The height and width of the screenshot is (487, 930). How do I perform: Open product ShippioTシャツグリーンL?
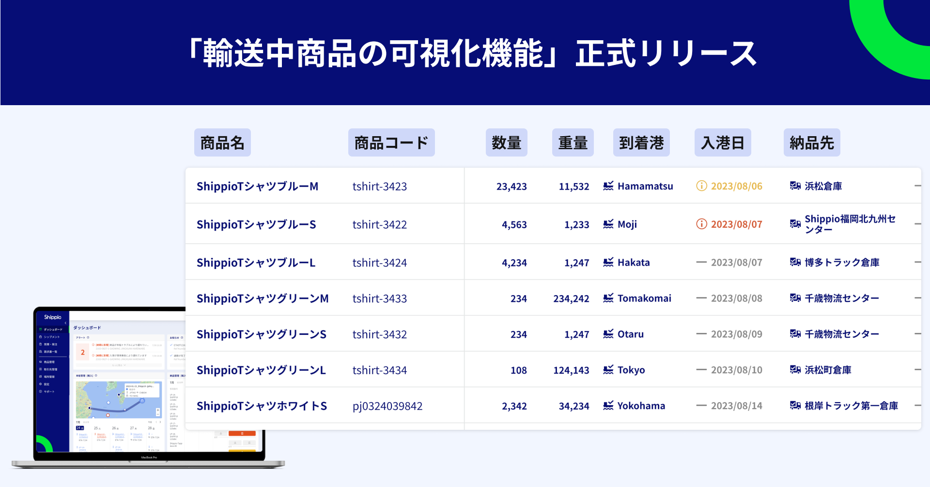[x=261, y=371]
